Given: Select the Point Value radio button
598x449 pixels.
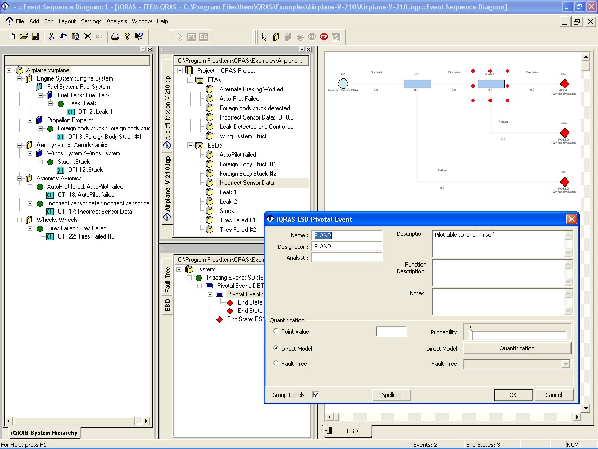Looking at the screenshot, I should click(276, 332).
